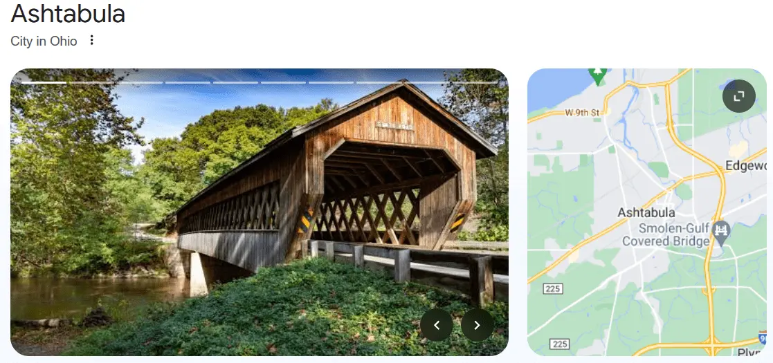The image size is (773, 363).
Task: Click the City in Ohio subtitle text
Action: pos(44,41)
